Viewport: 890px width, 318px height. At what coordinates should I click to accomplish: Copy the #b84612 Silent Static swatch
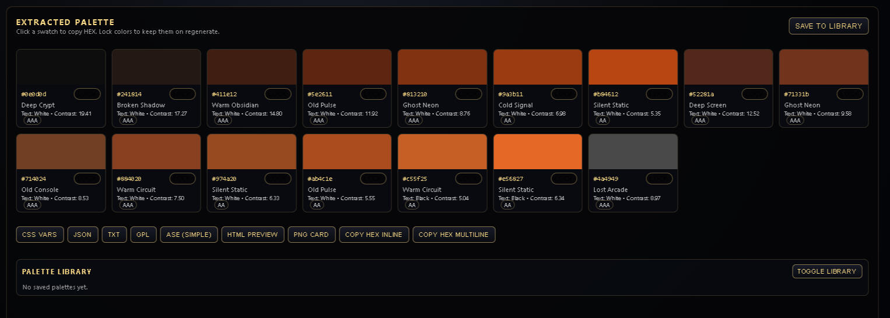coord(633,67)
